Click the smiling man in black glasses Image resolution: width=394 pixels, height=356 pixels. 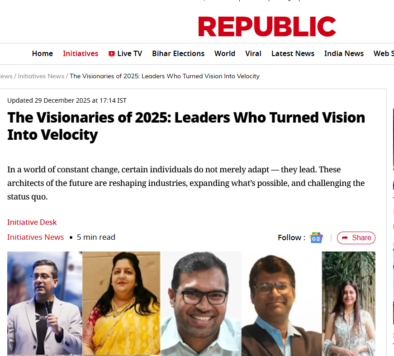pos(201,303)
